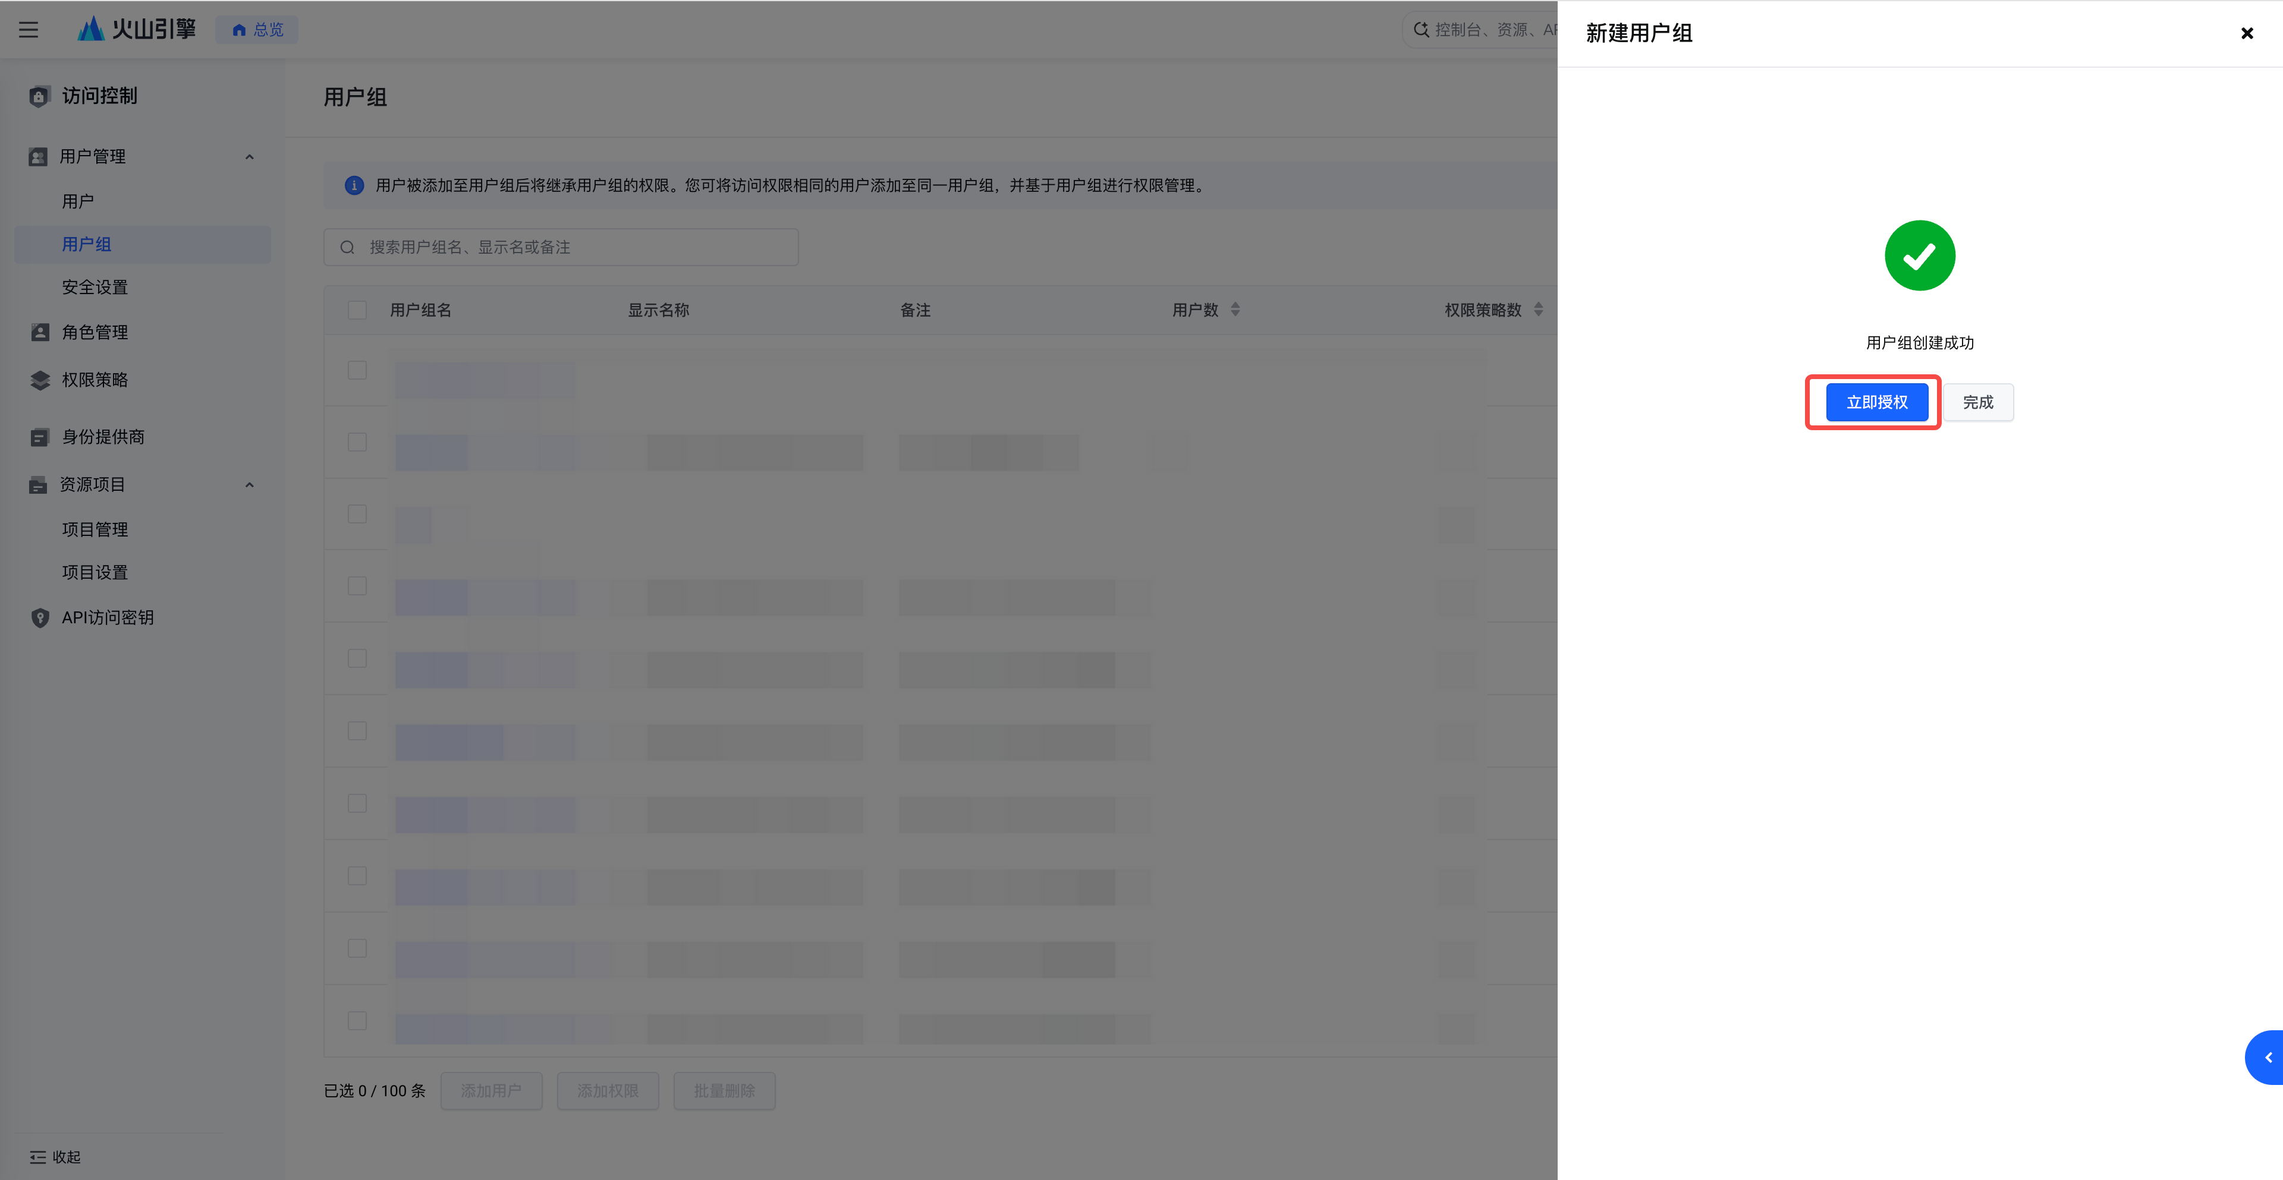Collapse the 资源项目 section
This screenshot has height=1180, width=2283.
(x=250, y=485)
